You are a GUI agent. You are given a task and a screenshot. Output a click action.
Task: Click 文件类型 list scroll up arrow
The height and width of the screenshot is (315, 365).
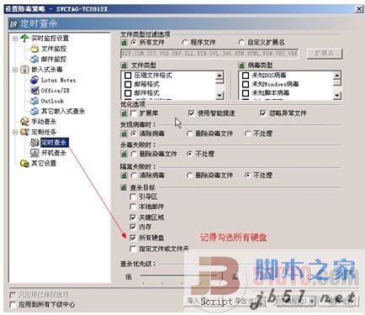(220, 76)
